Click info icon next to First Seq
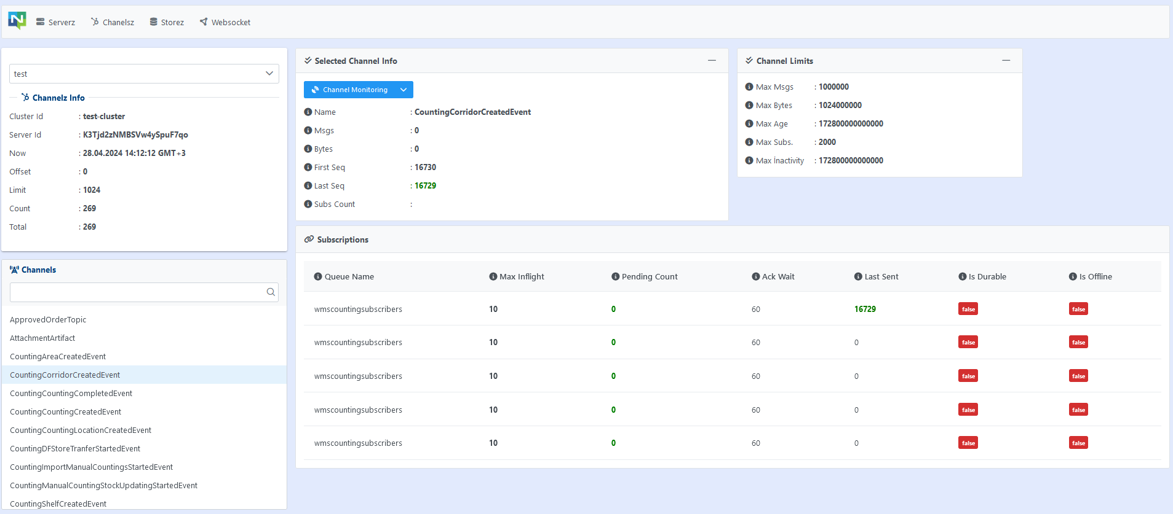The width and height of the screenshot is (1173, 514). (308, 167)
